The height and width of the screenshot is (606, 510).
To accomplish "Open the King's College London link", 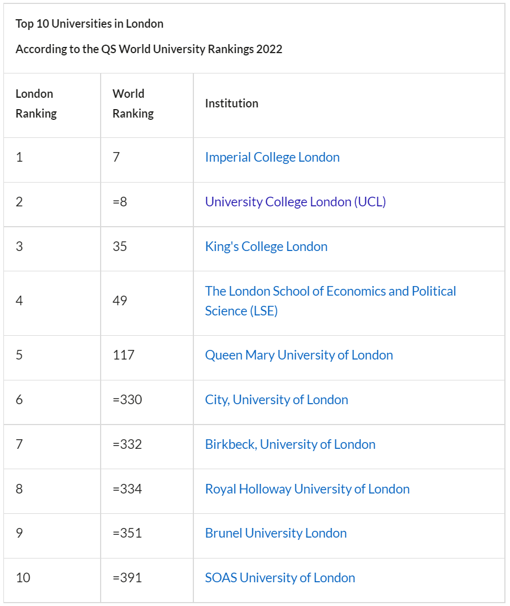I will [266, 246].
